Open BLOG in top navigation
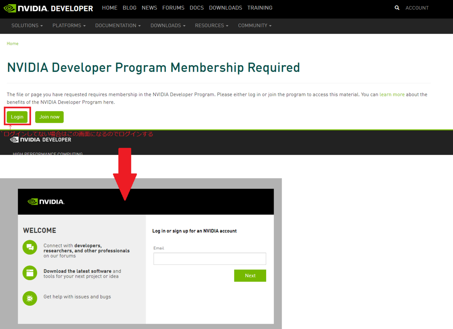The width and height of the screenshot is (453, 329). coord(129,8)
